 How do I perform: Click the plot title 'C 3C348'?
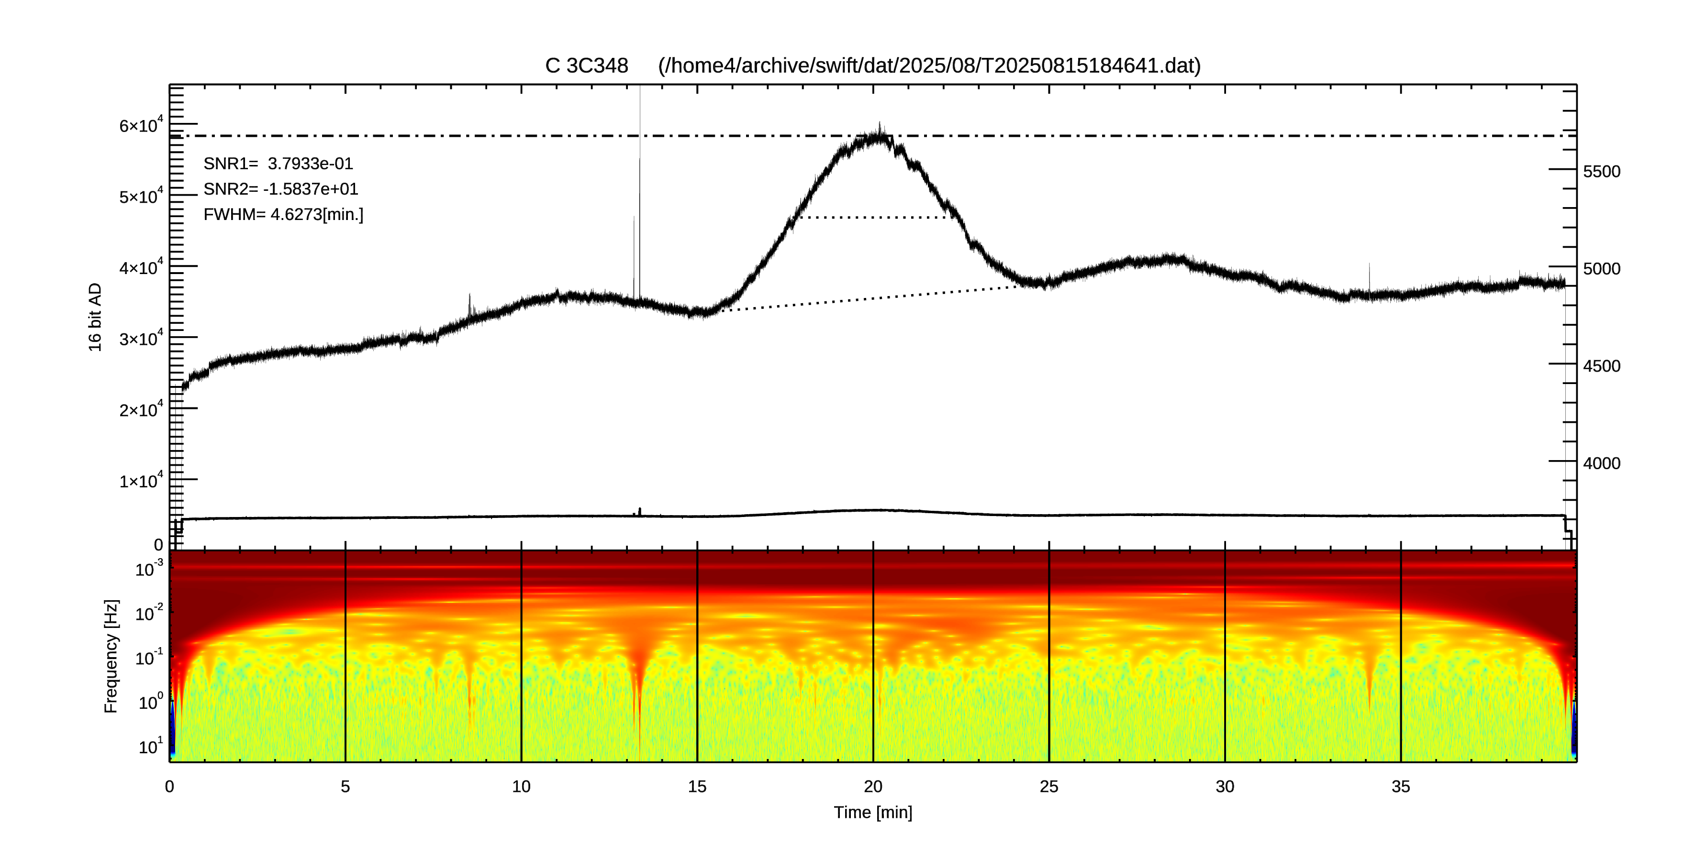pyautogui.click(x=586, y=66)
